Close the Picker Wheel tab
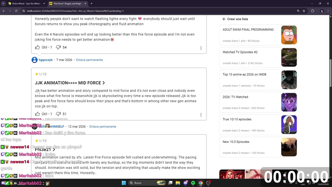 pyautogui.click(x=44, y=4)
